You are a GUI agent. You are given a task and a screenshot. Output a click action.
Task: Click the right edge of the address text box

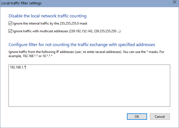pyautogui.click(x=169, y=86)
